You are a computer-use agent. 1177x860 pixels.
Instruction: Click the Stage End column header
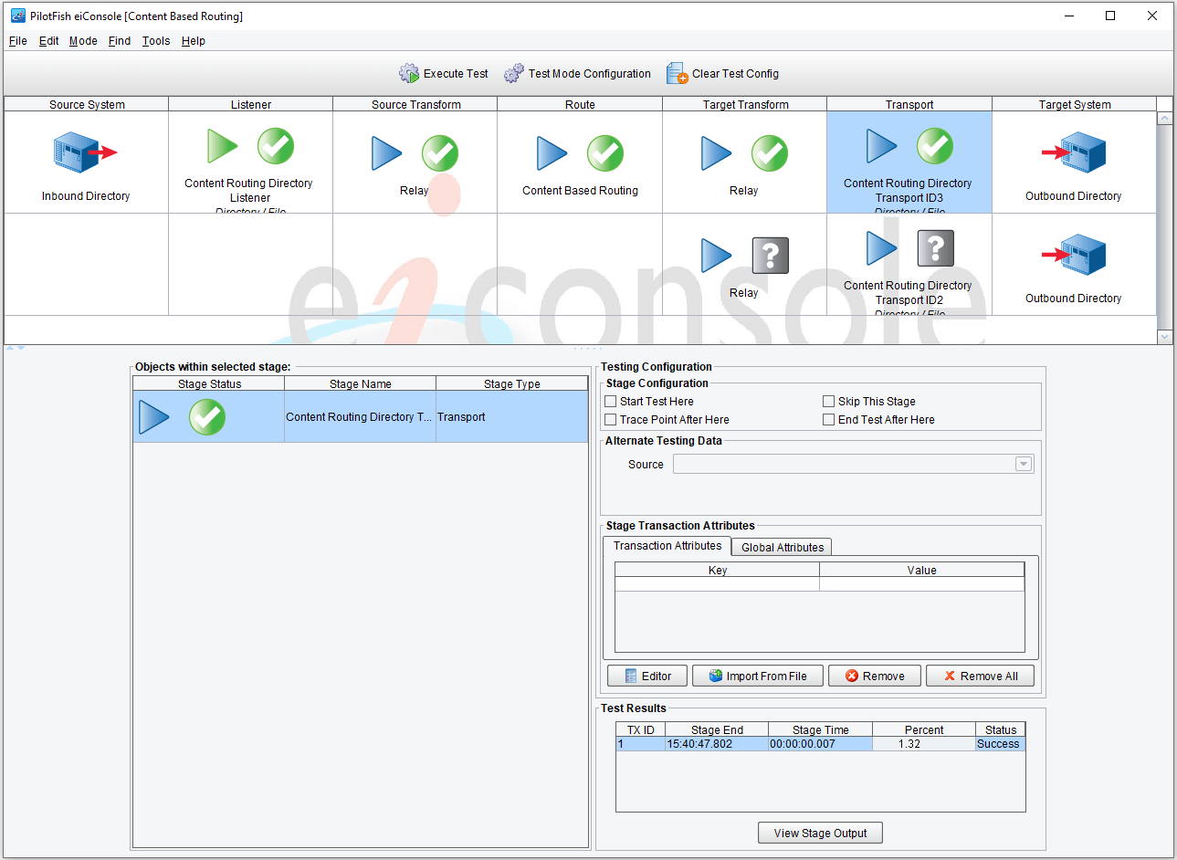click(x=717, y=730)
